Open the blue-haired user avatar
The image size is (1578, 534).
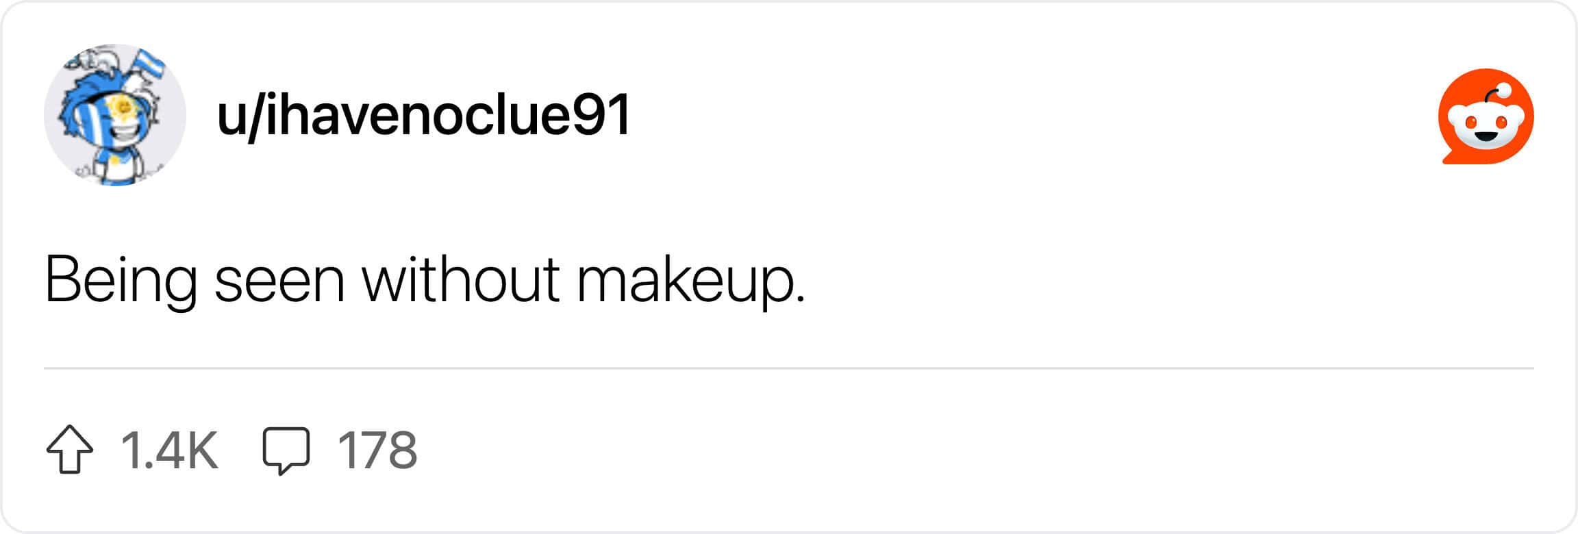(x=115, y=115)
